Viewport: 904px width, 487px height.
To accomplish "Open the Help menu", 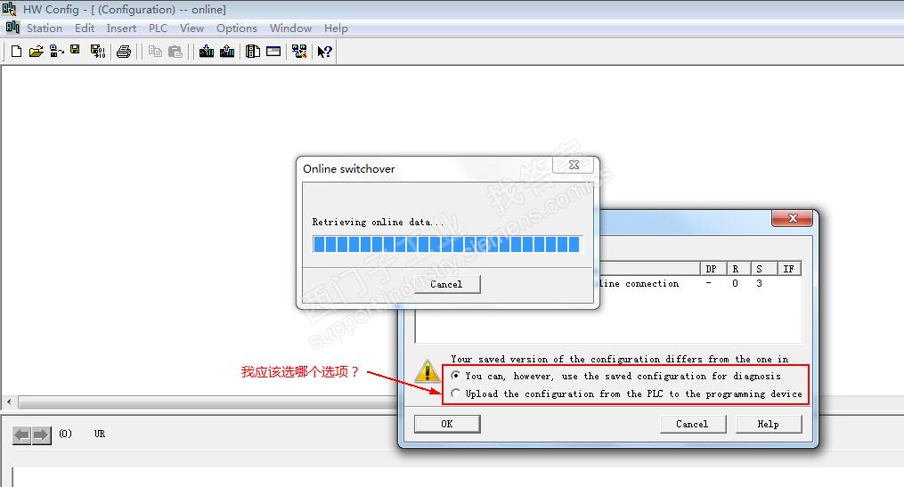I will 336,28.
